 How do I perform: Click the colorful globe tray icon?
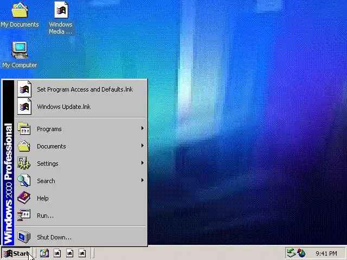[301, 253]
